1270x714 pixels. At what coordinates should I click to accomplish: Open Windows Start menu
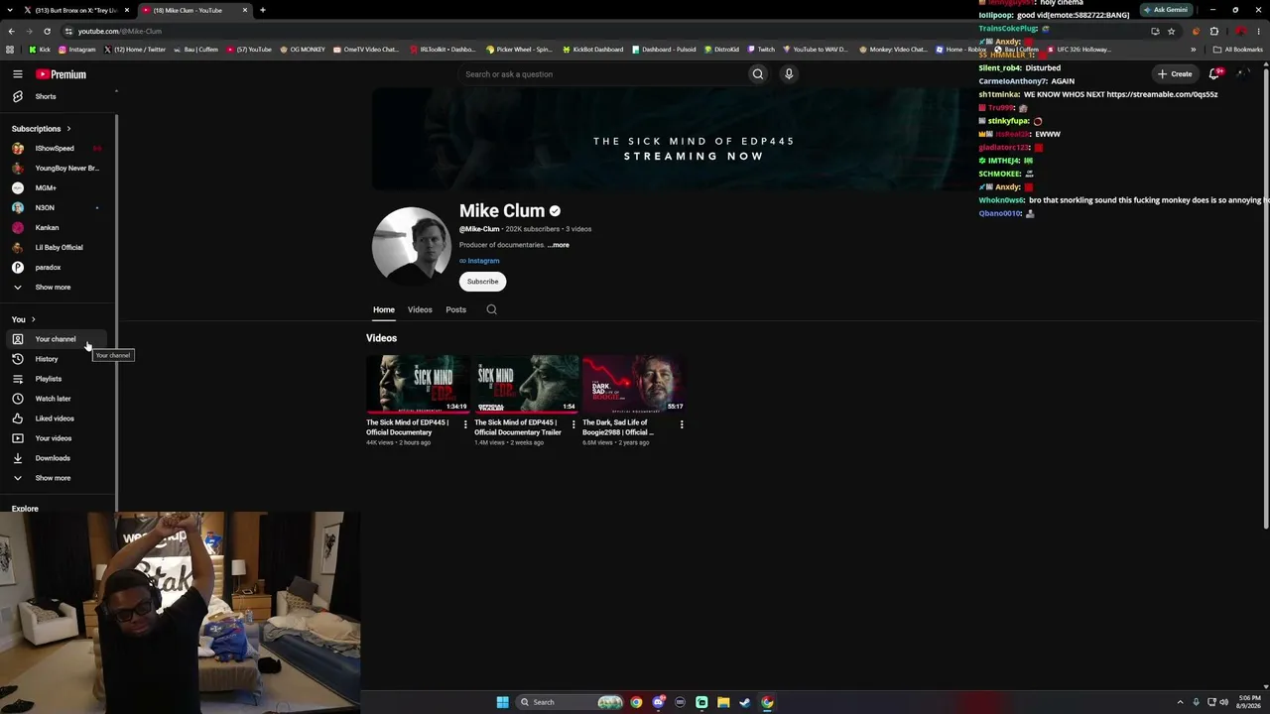pyautogui.click(x=502, y=702)
